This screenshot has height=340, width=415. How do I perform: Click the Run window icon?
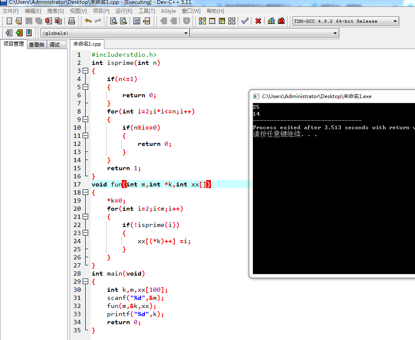tap(212, 21)
